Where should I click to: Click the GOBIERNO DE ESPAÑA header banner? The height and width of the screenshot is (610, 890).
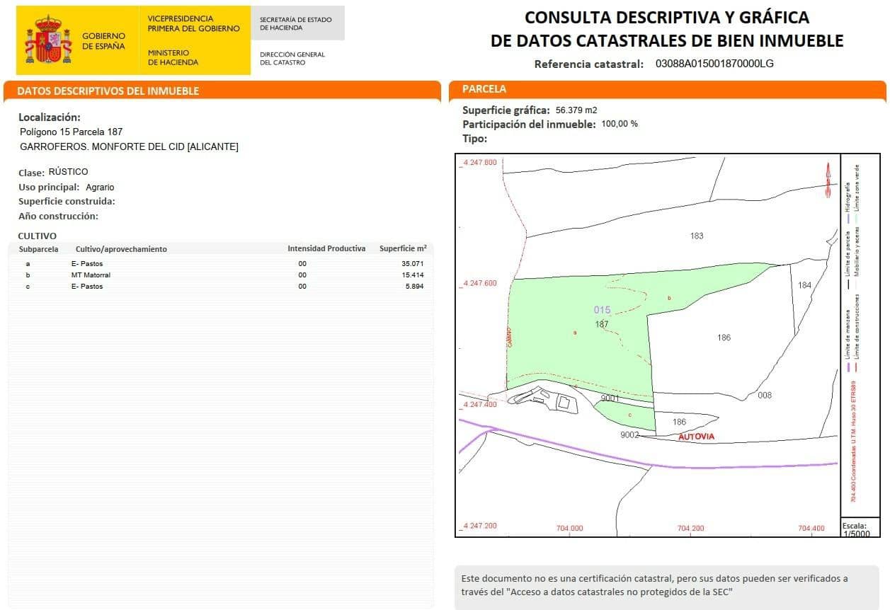tap(103, 38)
